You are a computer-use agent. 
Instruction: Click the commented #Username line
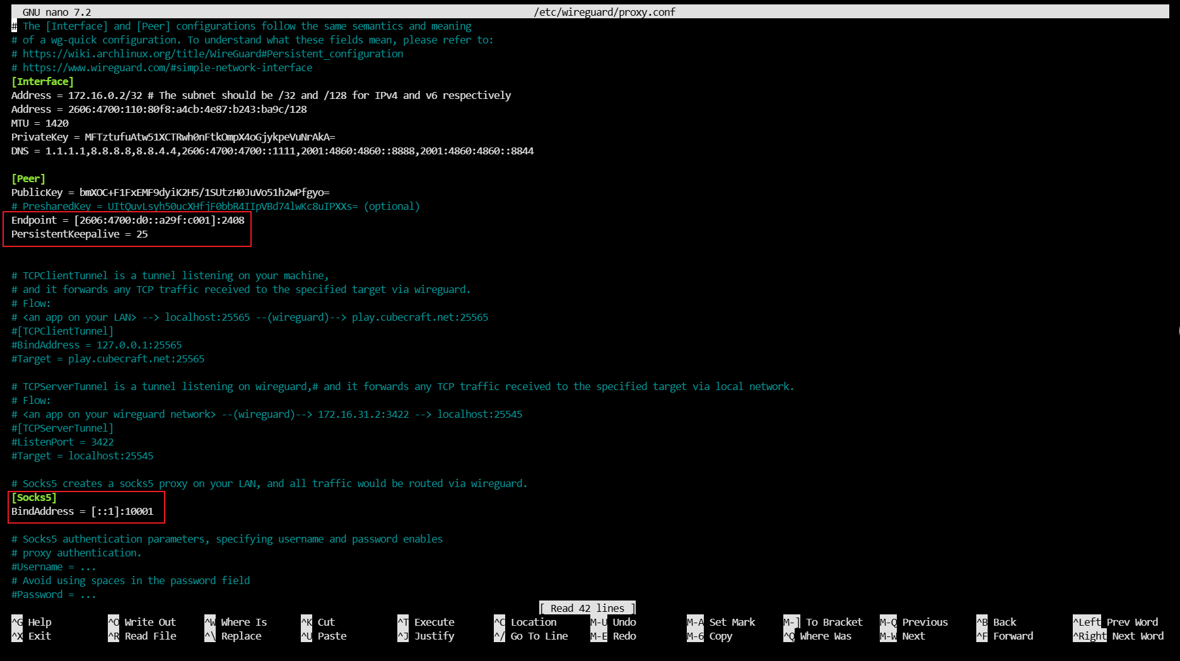(x=54, y=566)
